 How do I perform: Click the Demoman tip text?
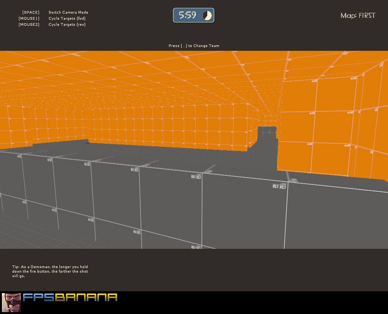click(50, 271)
